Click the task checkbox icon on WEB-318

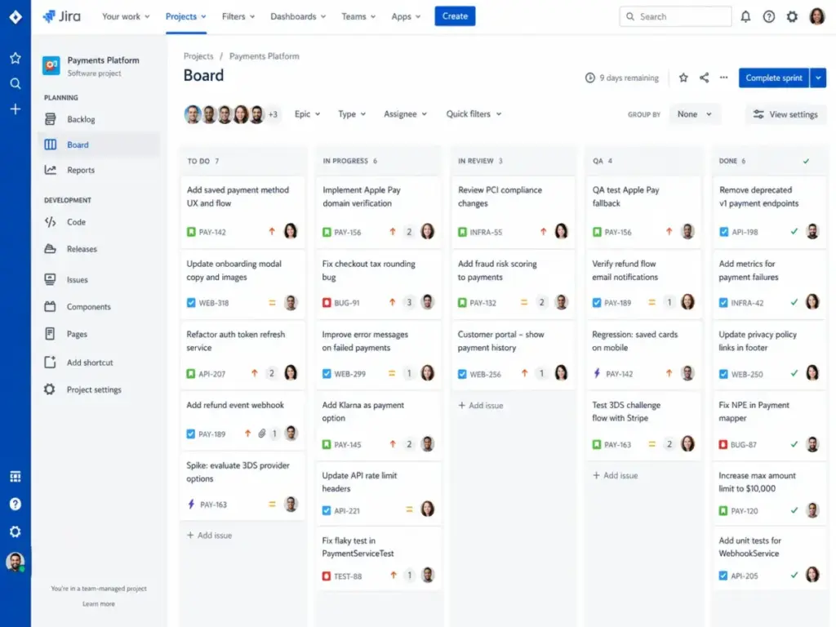(191, 303)
